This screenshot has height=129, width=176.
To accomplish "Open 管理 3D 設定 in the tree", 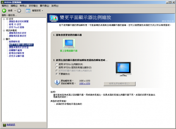I will click(15, 24).
